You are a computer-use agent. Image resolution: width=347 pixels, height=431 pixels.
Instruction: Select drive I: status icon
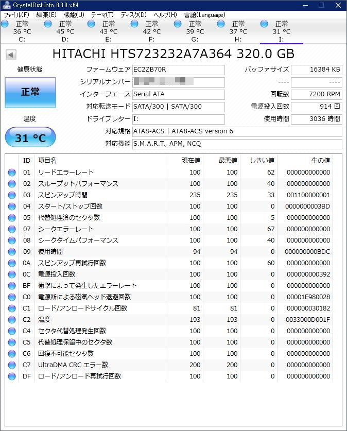point(264,24)
